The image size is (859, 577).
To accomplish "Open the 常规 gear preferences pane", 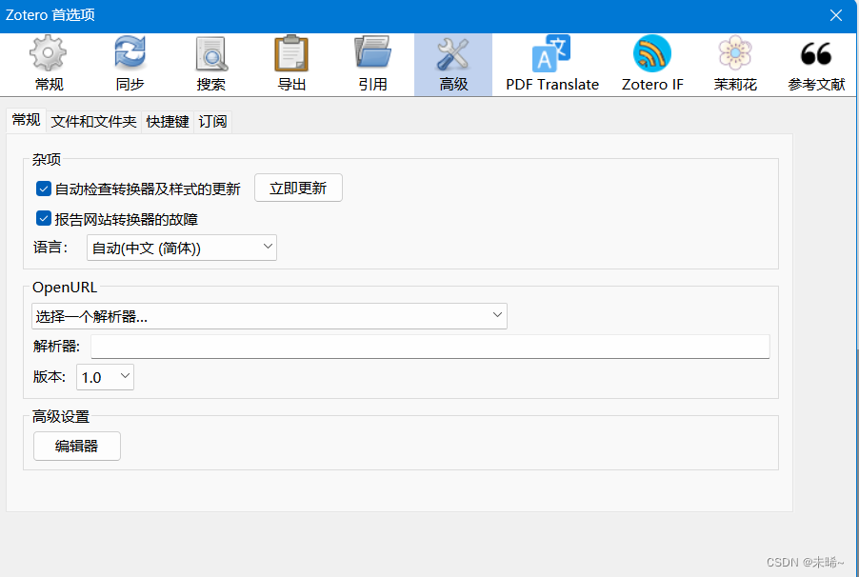I will point(49,64).
